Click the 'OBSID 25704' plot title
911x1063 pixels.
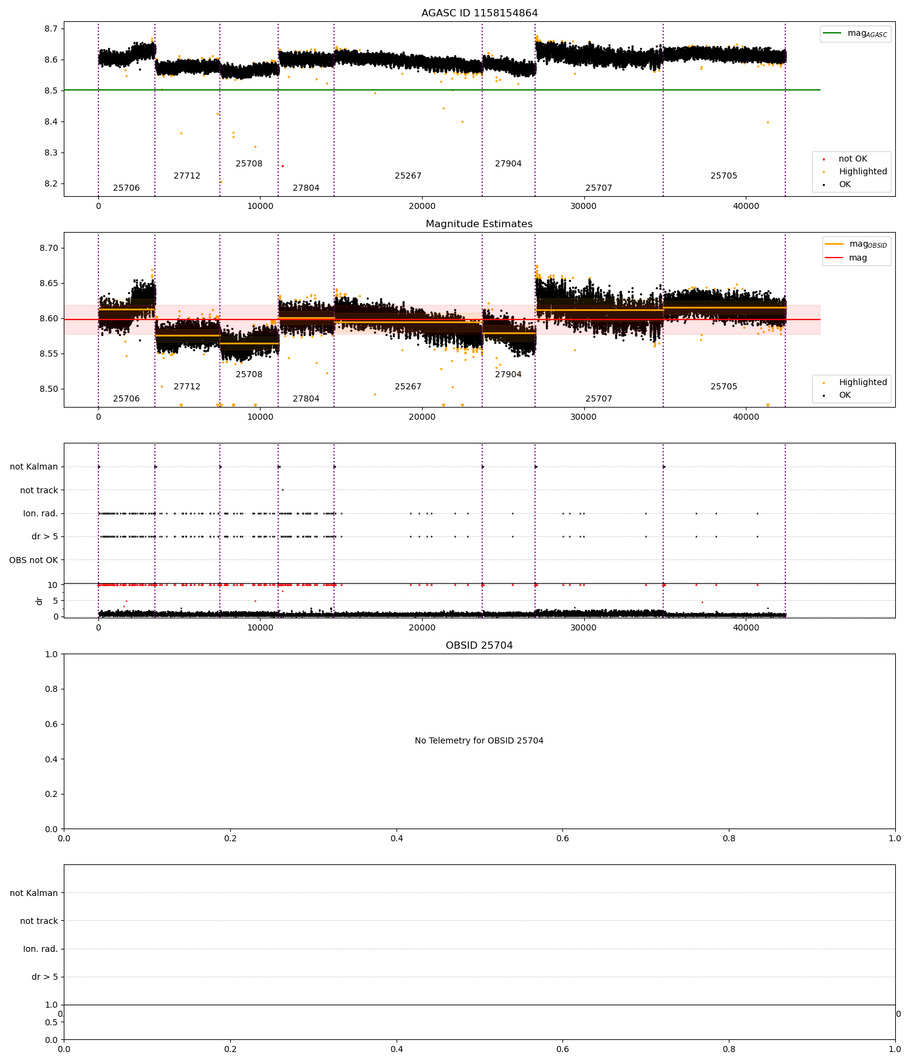coord(479,646)
